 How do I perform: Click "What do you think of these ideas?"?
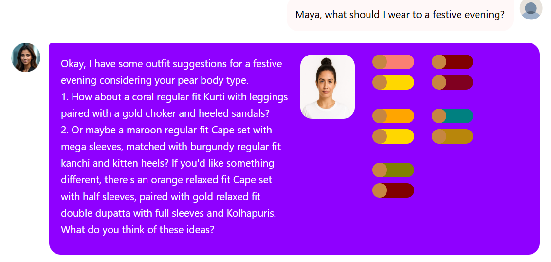click(x=137, y=230)
